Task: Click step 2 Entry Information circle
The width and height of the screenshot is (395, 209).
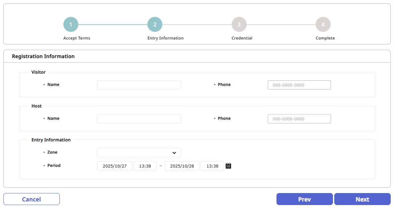Action: [x=155, y=25]
